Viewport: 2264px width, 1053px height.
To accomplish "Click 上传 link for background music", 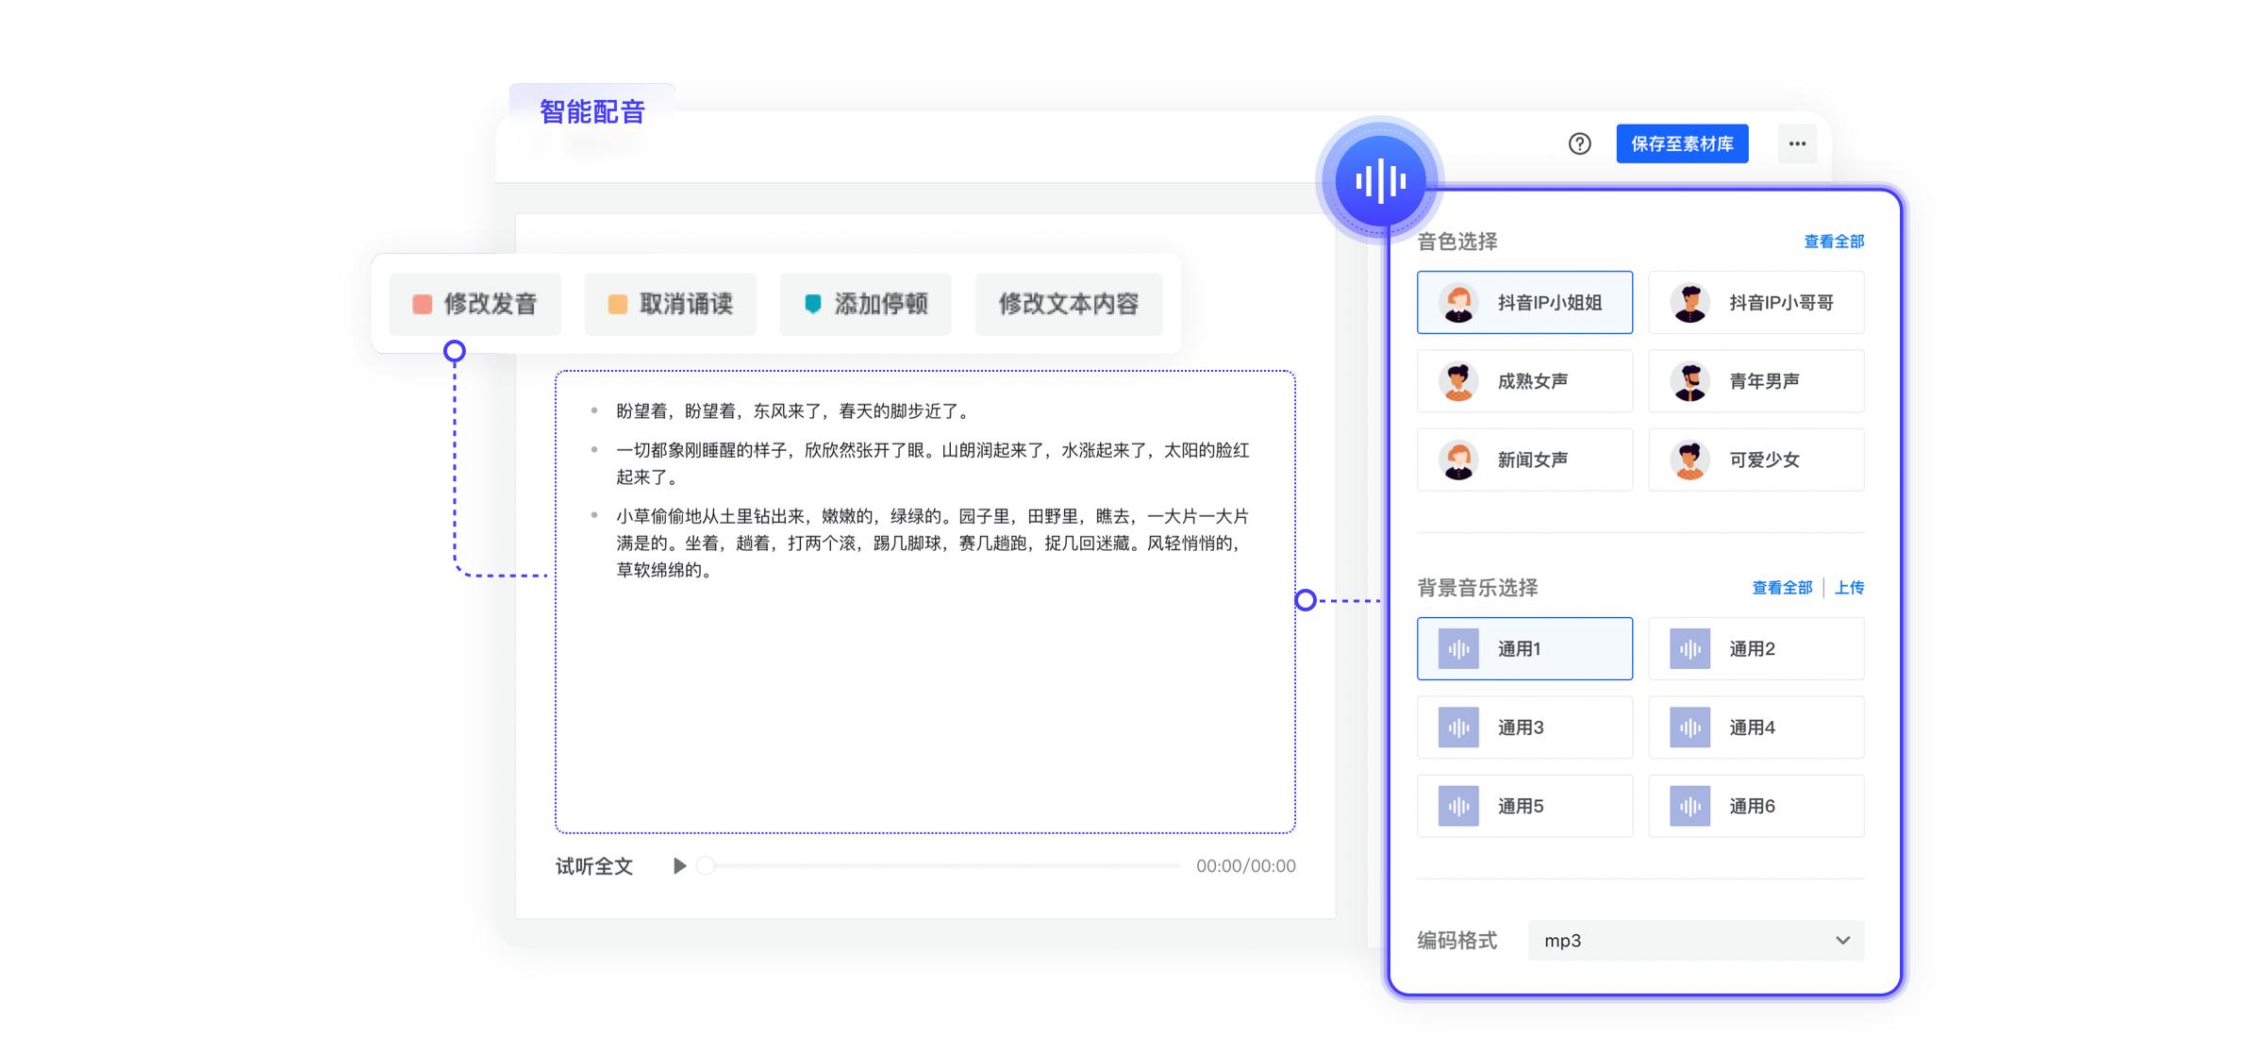I will coord(1849,588).
